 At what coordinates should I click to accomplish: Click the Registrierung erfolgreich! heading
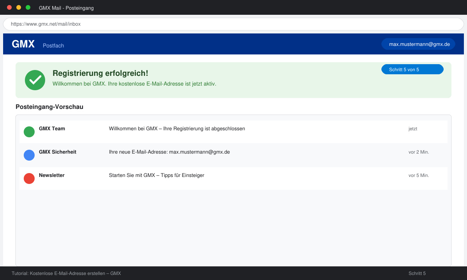click(x=100, y=73)
